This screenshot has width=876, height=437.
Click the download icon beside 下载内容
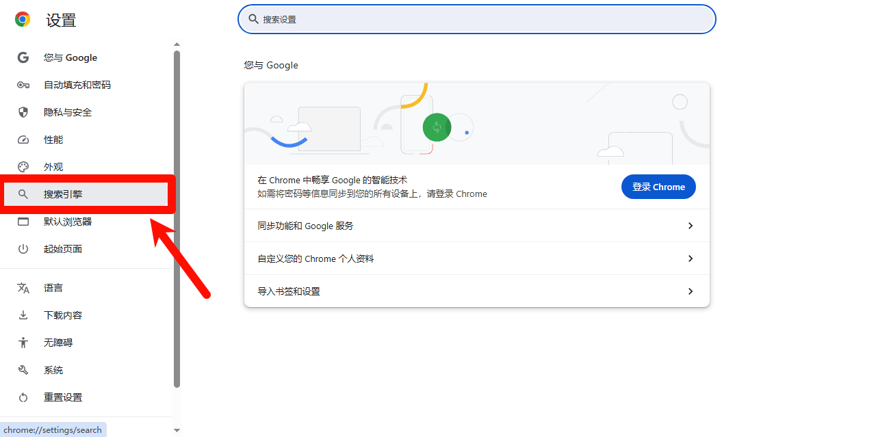pos(23,315)
